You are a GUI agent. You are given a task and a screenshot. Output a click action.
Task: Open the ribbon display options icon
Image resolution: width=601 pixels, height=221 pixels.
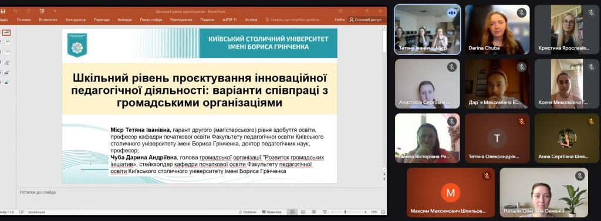click(340, 12)
